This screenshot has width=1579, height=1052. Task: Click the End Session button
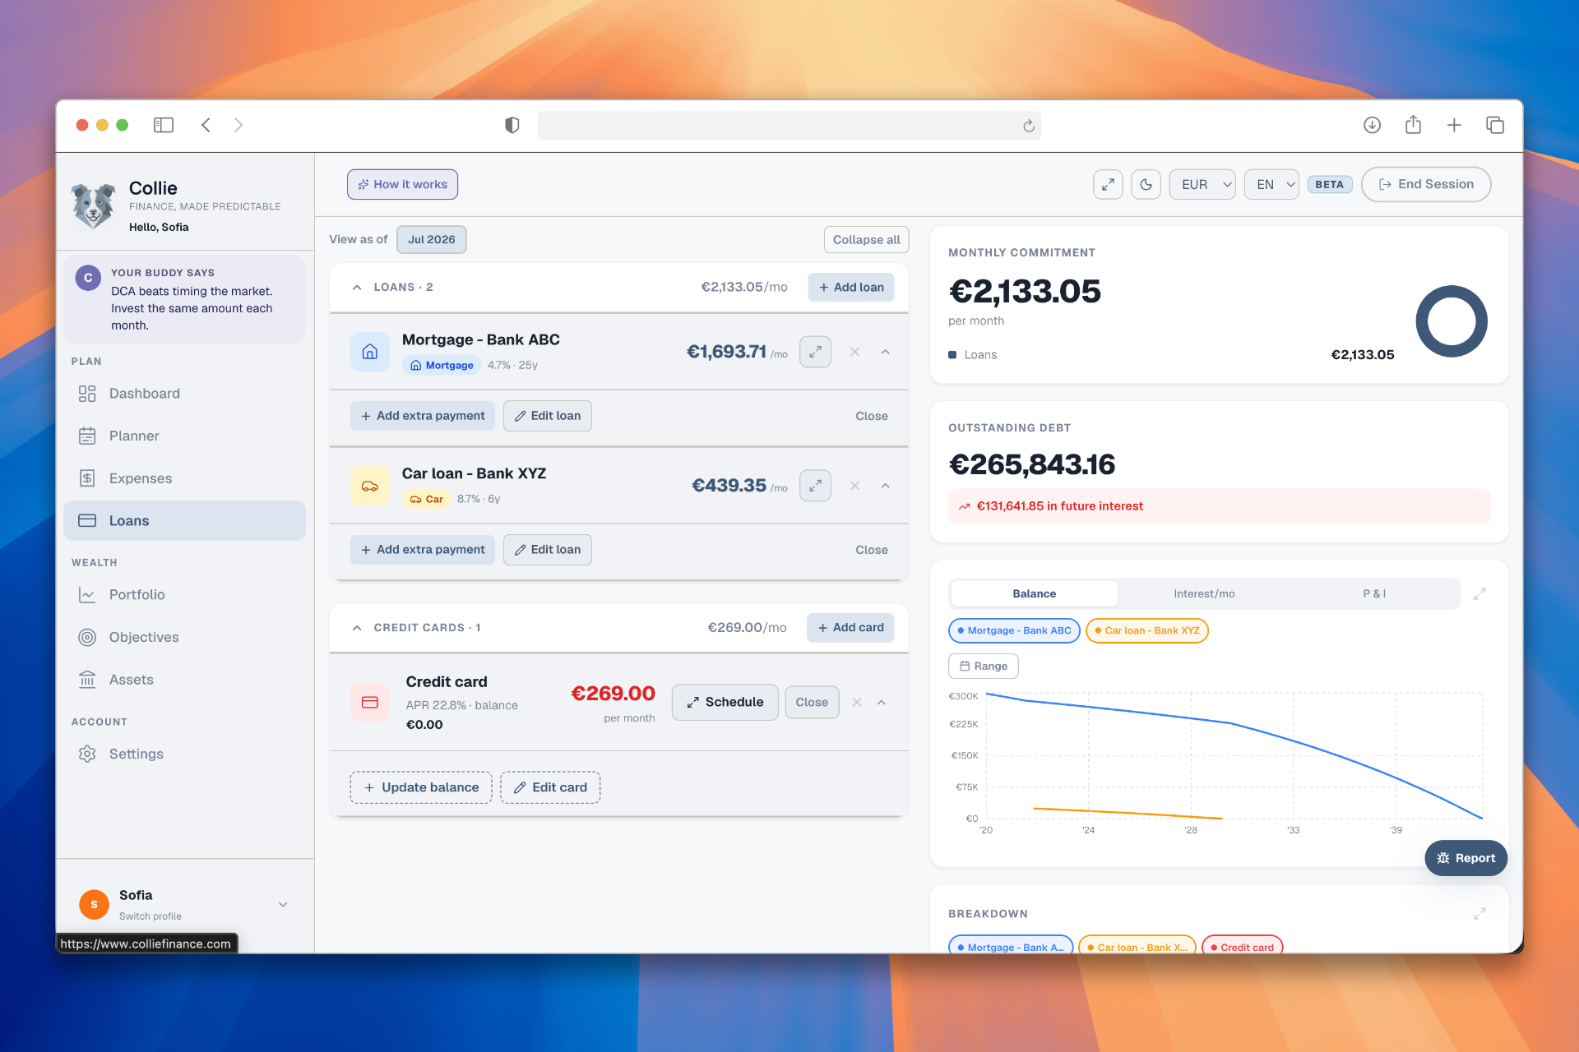[x=1426, y=184]
